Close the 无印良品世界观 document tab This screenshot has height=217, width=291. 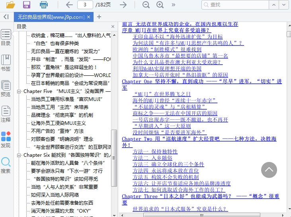88,17
